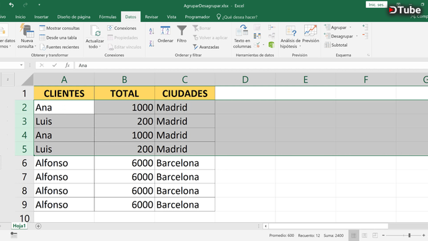
Task: Open the Nueva consulta menu
Action: click(27, 36)
